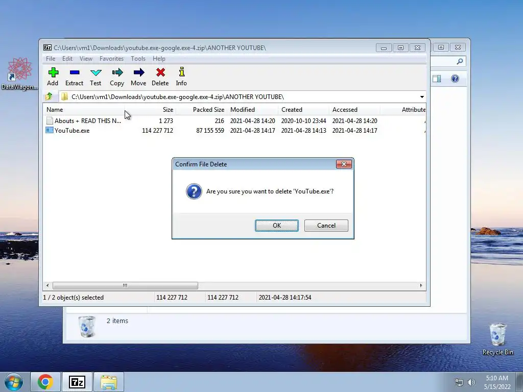Sort by the Created column header
Screen dimensions: 523x392
pyautogui.click(x=303, y=110)
